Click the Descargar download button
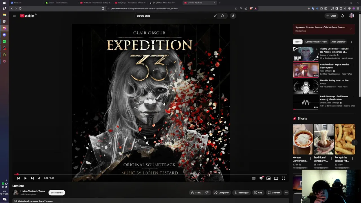This screenshot has height=203, width=361. click(241, 193)
